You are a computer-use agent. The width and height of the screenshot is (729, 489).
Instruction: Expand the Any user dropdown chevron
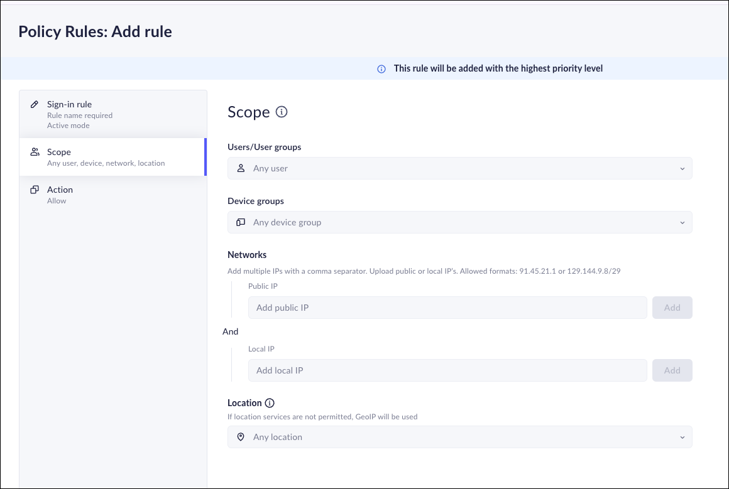[682, 169]
